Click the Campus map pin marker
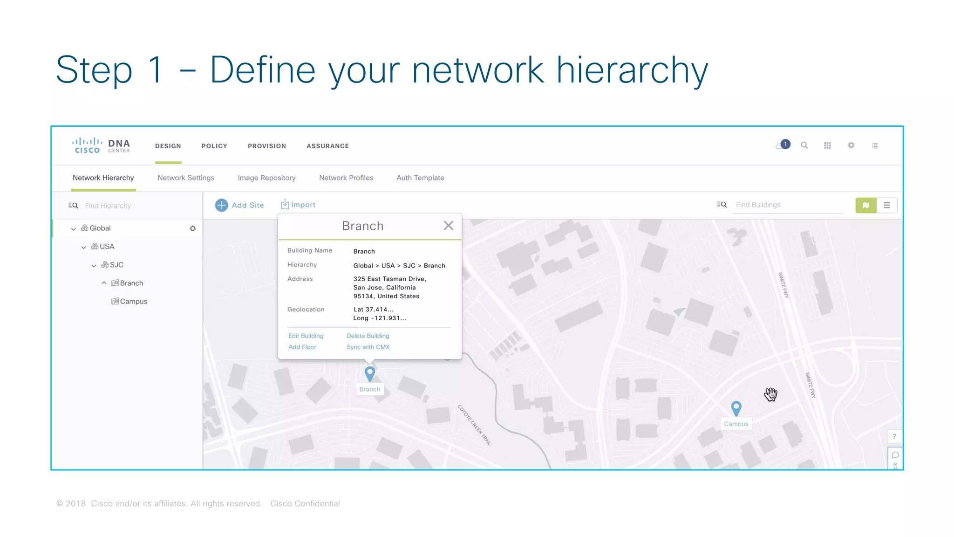This screenshot has width=954, height=537. pos(736,408)
